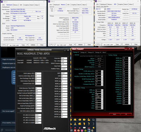Click chat message starting 'И на память 1.6'
Viewport: 141px width, 132px height.
8,123
